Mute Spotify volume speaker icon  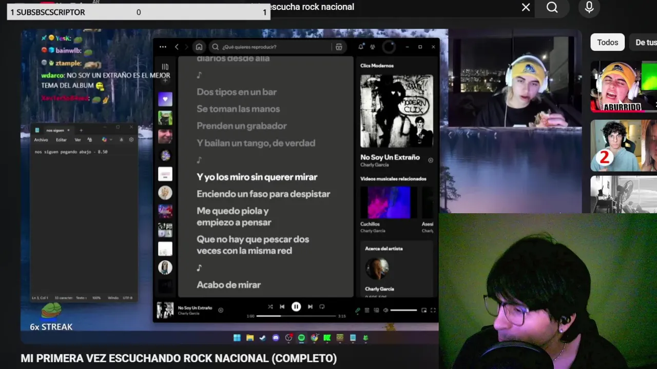[385, 310]
